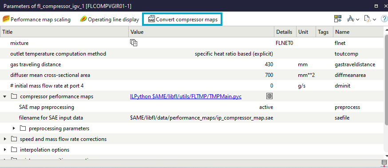Viewport: 388px width, 168px height.
Task: Maximize the Parameters window
Action: (x=376, y=6)
